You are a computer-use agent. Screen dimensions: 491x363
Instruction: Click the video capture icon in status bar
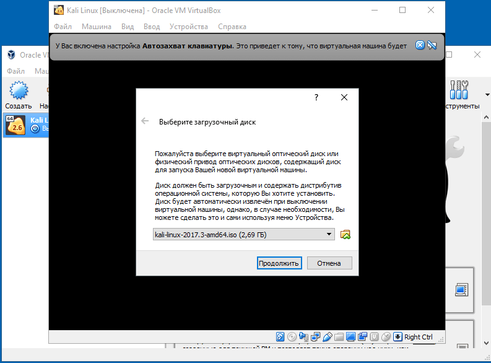coord(363,337)
